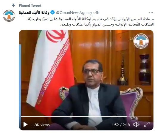Expand video to fullscreen mode

pyautogui.click(x=147, y=125)
